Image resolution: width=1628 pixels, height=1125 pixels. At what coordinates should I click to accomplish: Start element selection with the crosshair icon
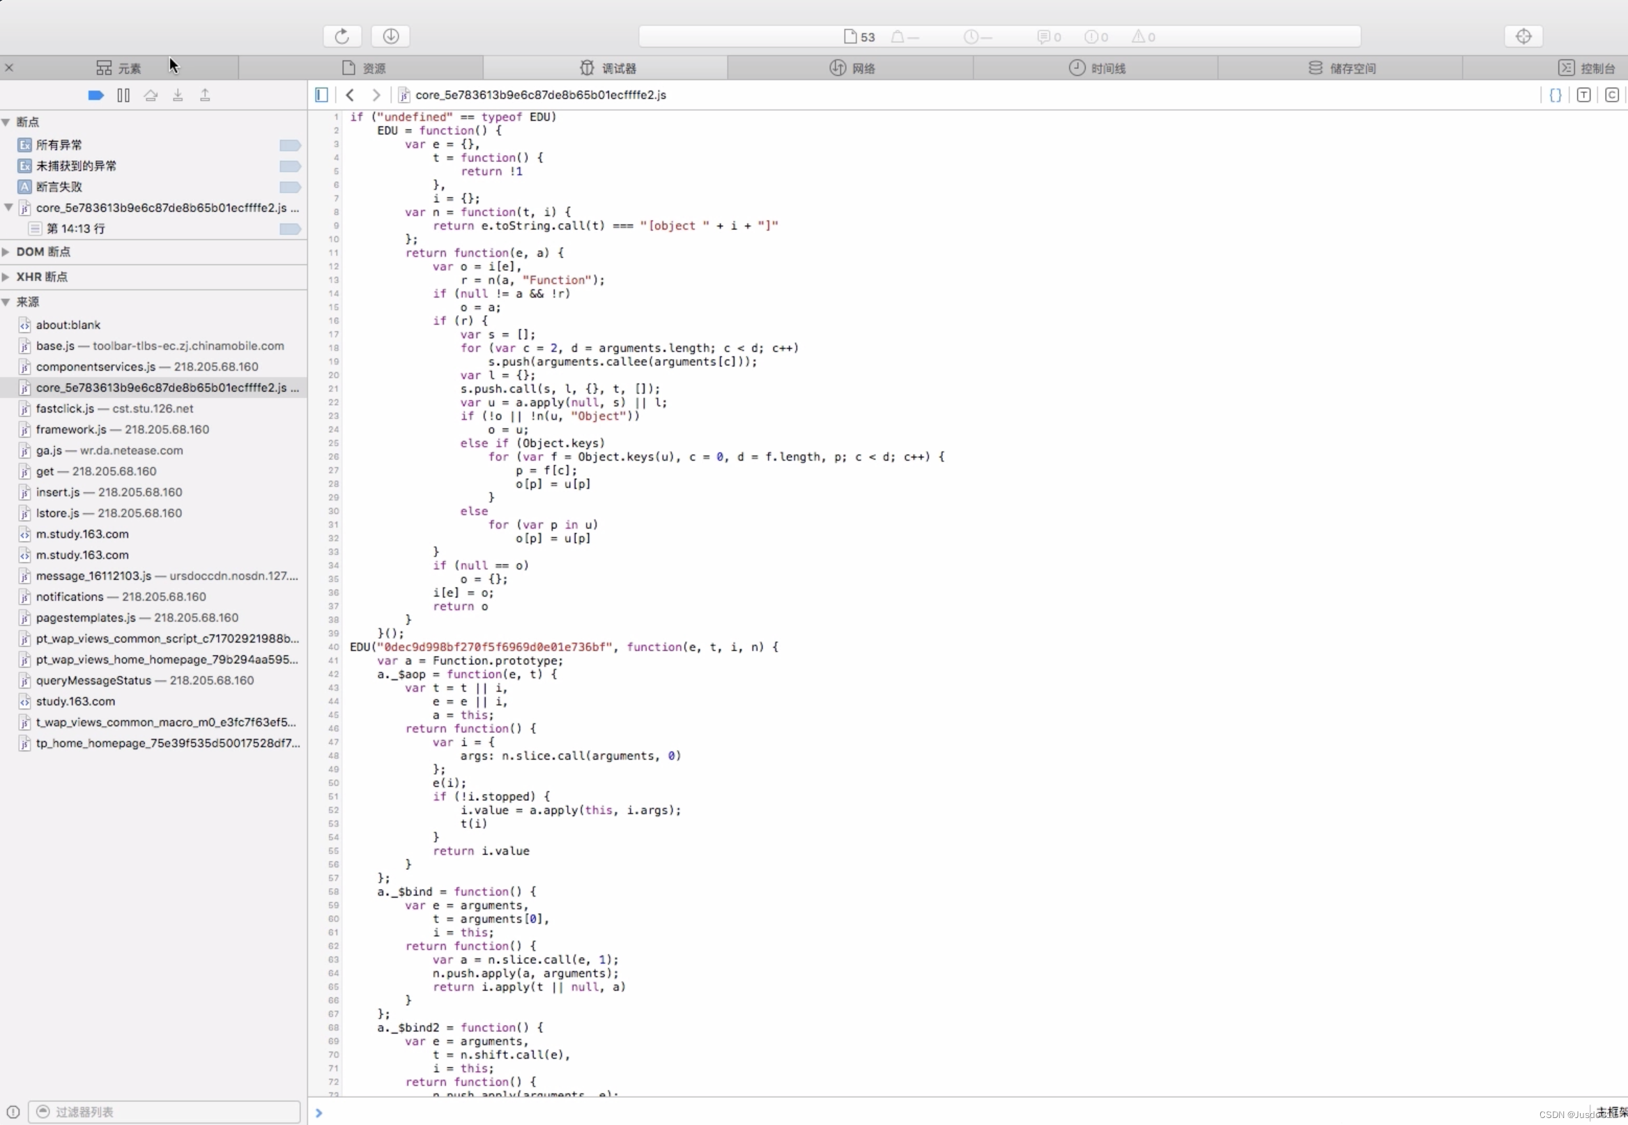pyautogui.click(x=1523, y=36)
